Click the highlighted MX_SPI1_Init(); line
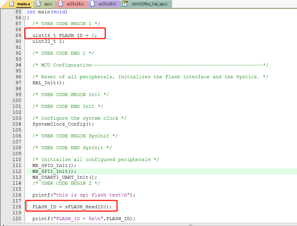The width and height of the screenshot is (297, 226). coord(54,171)
